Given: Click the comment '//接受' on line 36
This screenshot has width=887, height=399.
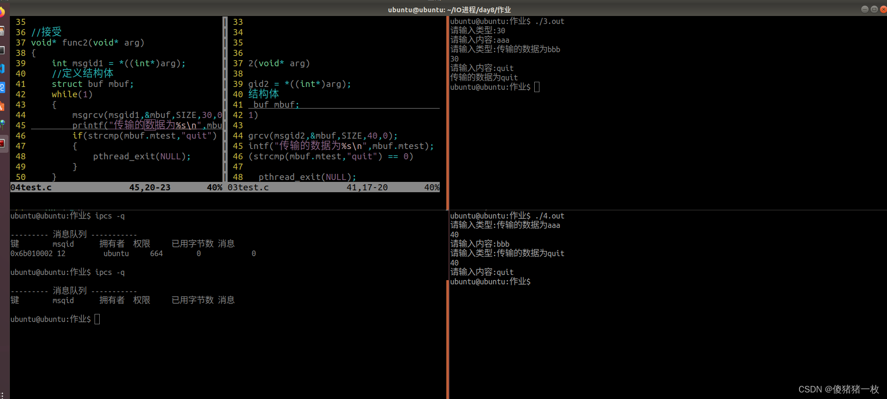Looking at the screenshot, I should pos(47,32).
